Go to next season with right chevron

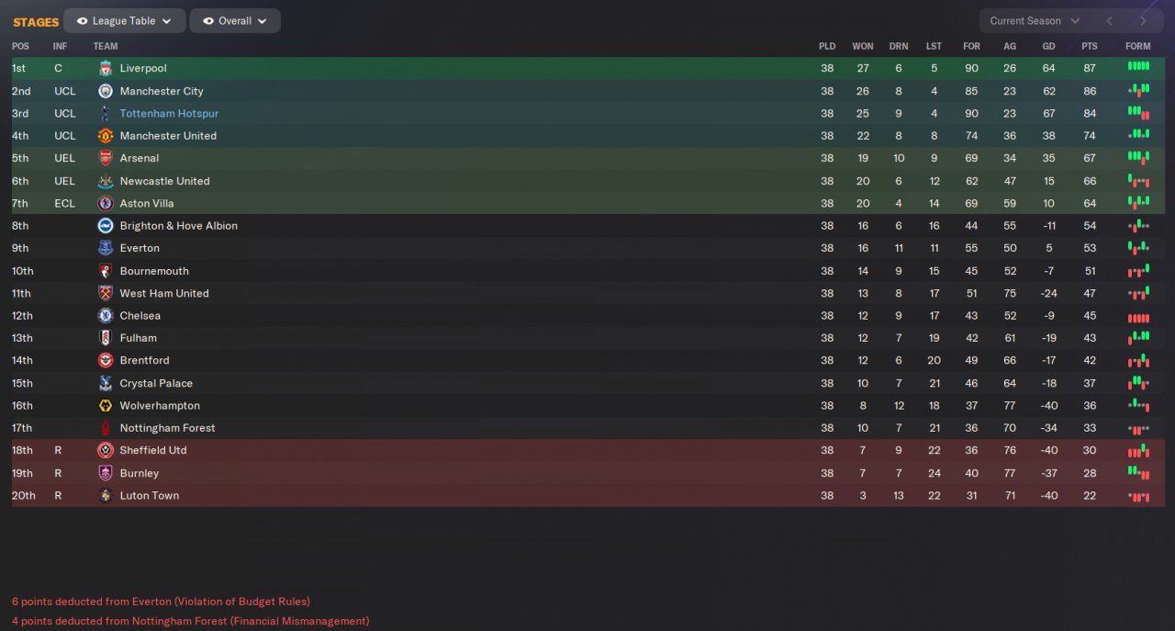click(x=1143, y=21)
